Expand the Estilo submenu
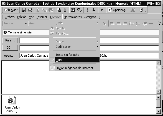 75,23
